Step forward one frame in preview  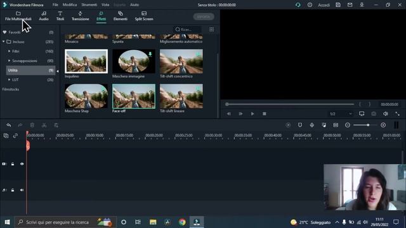tap(240, 114)
